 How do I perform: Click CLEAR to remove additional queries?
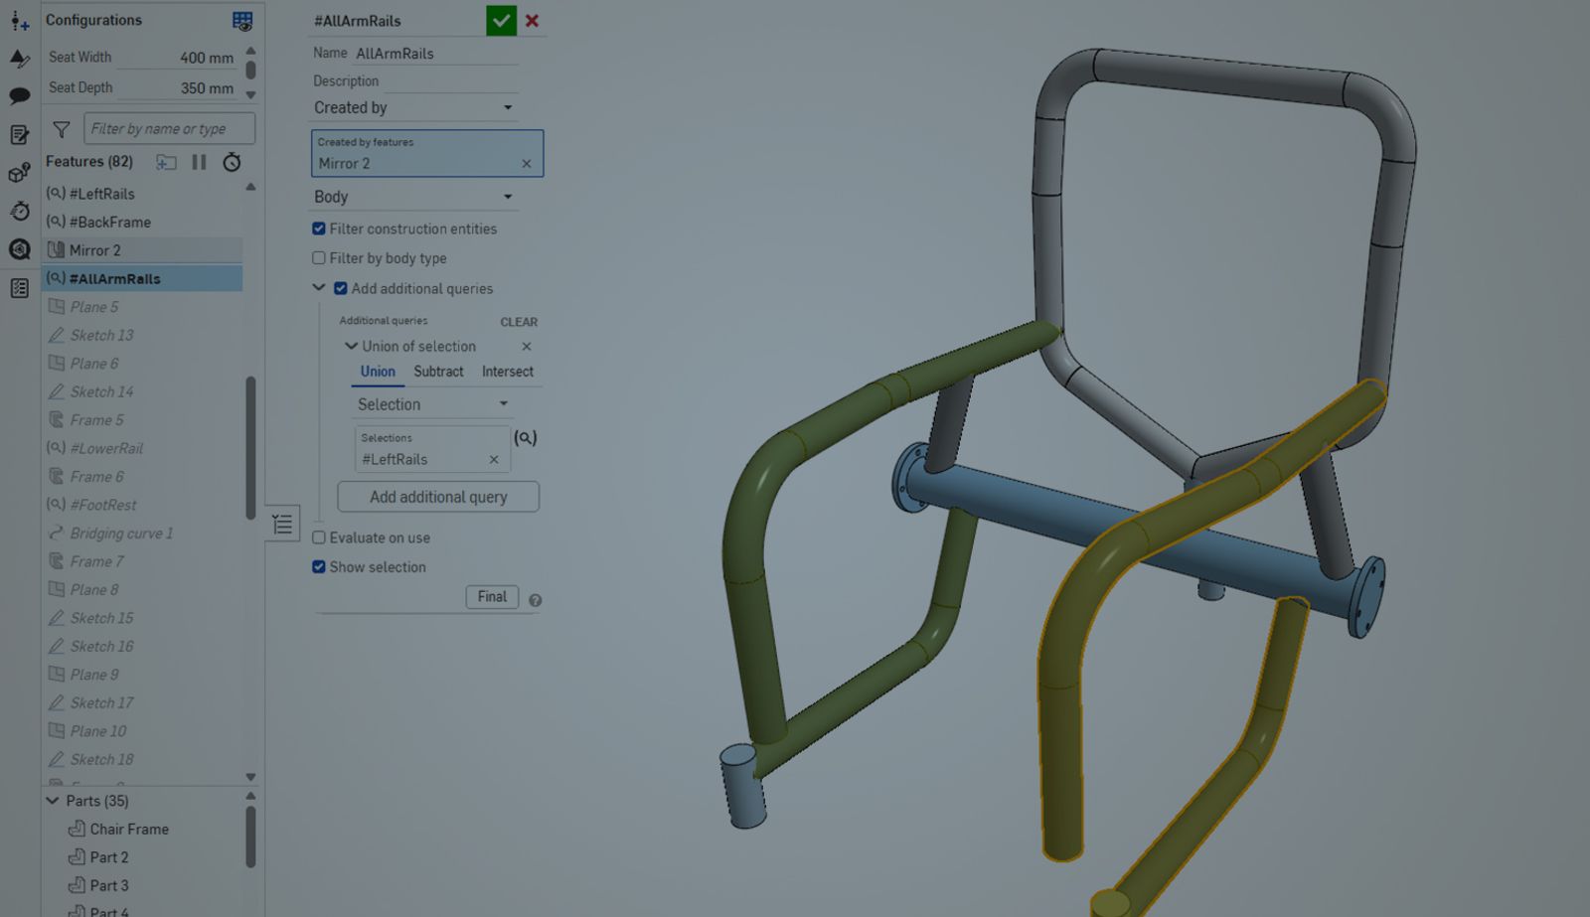click(x=519, y=321)
